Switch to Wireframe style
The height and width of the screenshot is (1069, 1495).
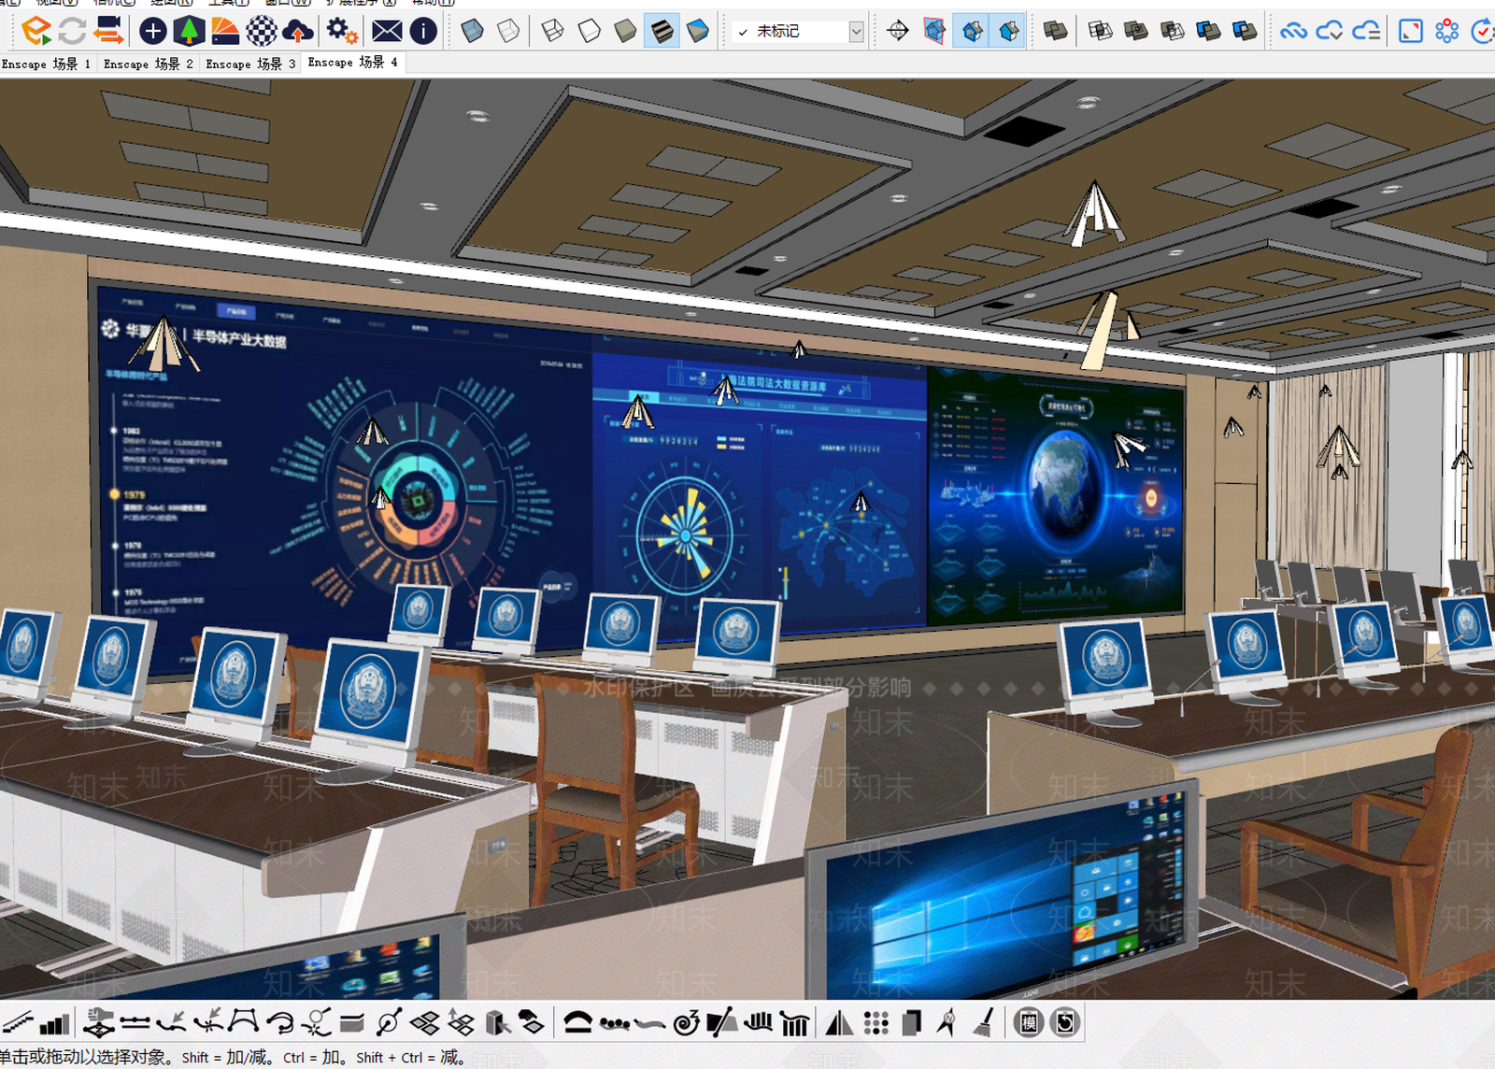pos(553,32)
